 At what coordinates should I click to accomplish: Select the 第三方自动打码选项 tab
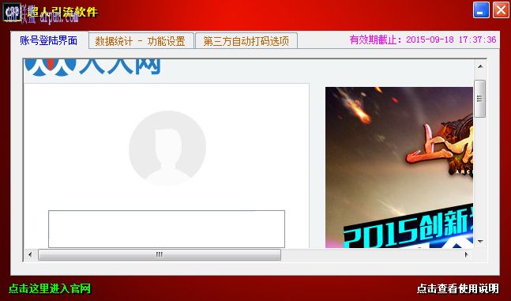[246, 41]
